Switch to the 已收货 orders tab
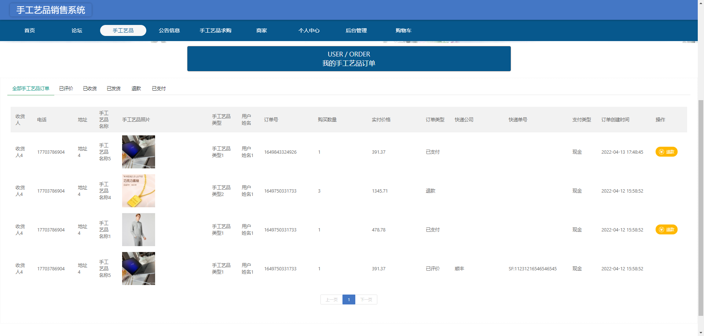 (90, 88)
